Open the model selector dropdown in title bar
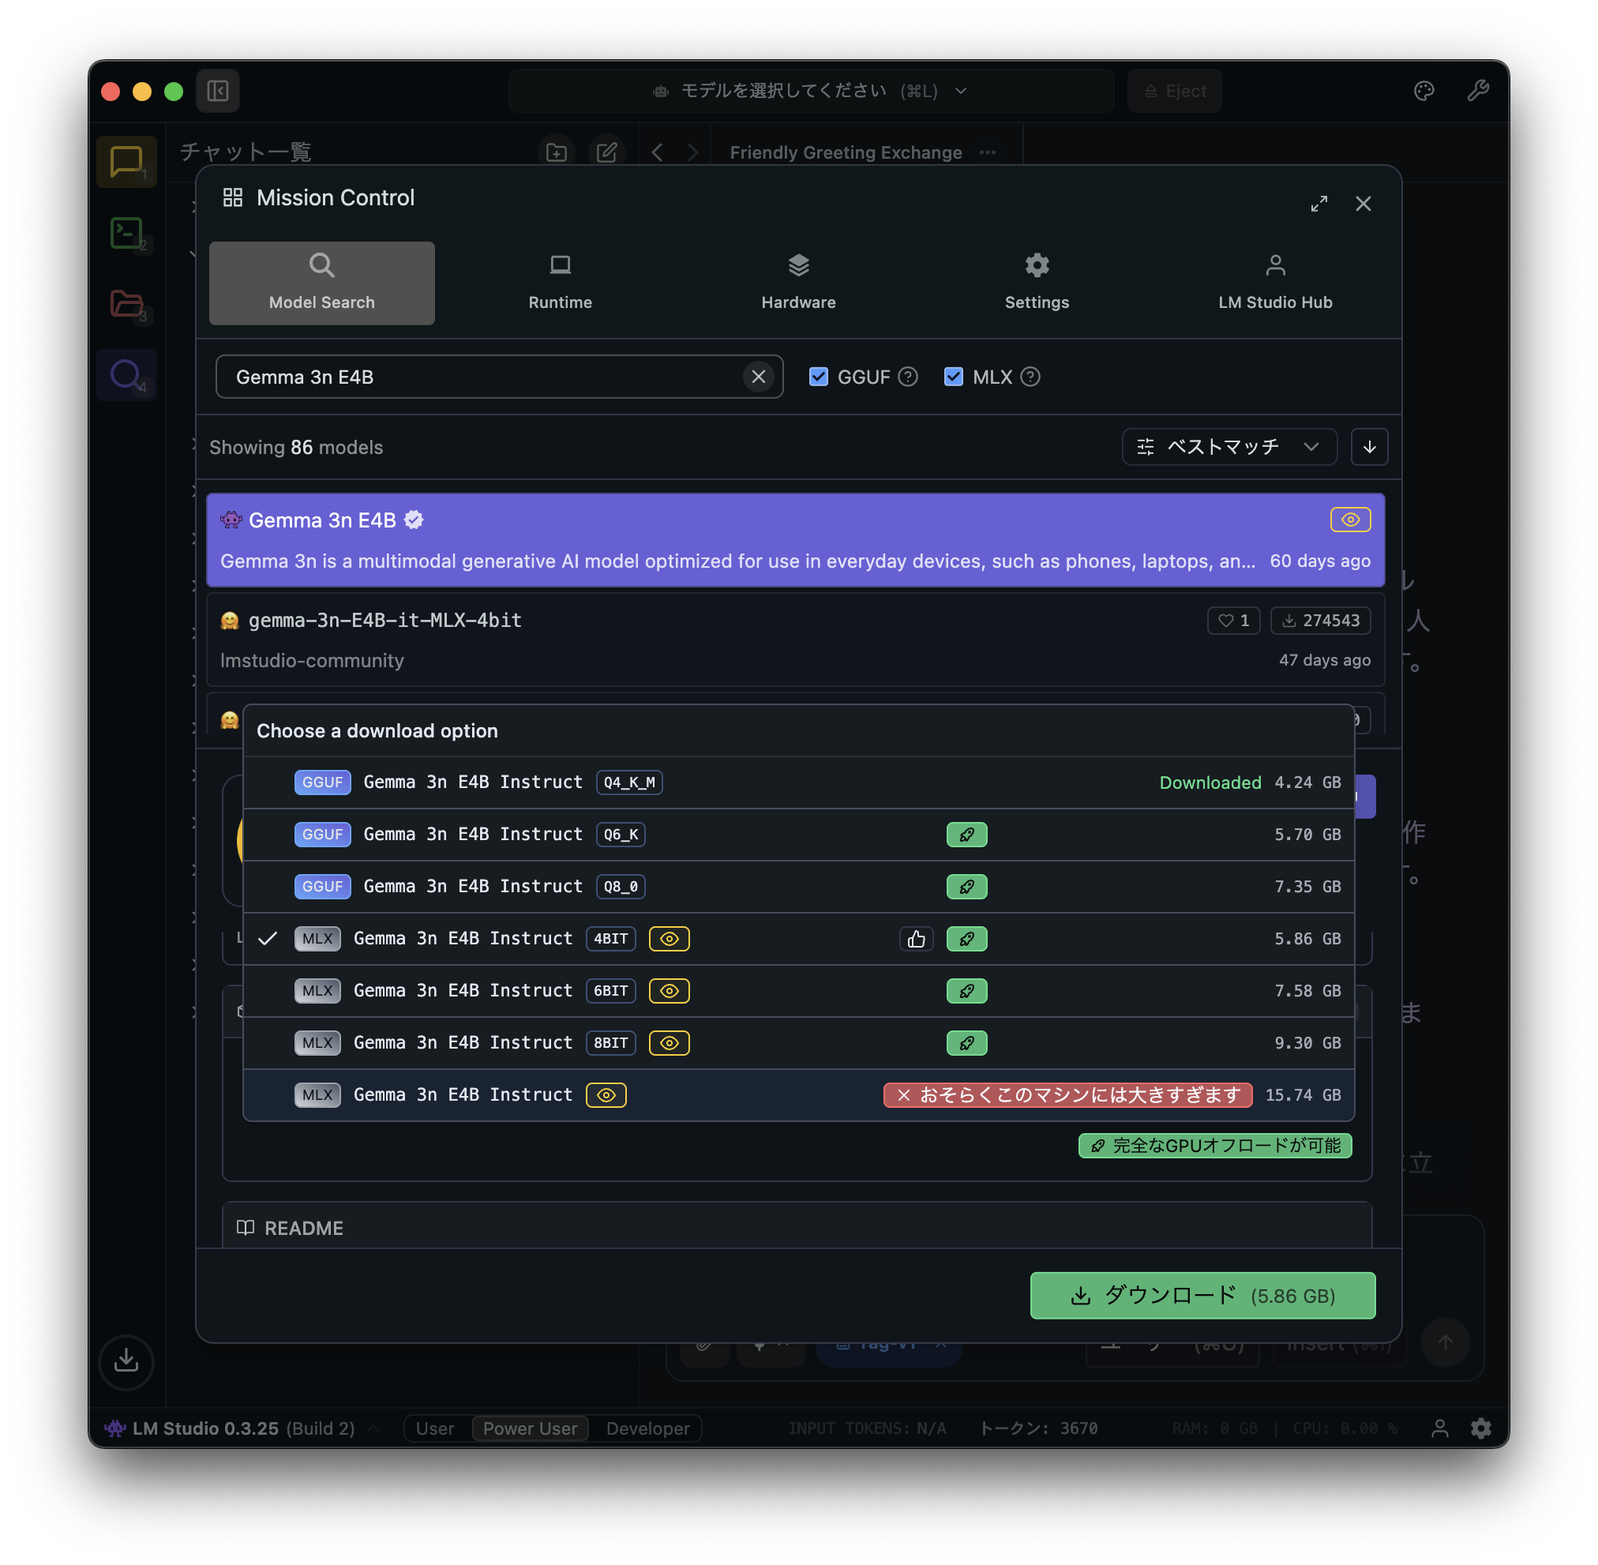Screen dimensions: 1598x1565 pyautogui.click(x=811, y=91)
